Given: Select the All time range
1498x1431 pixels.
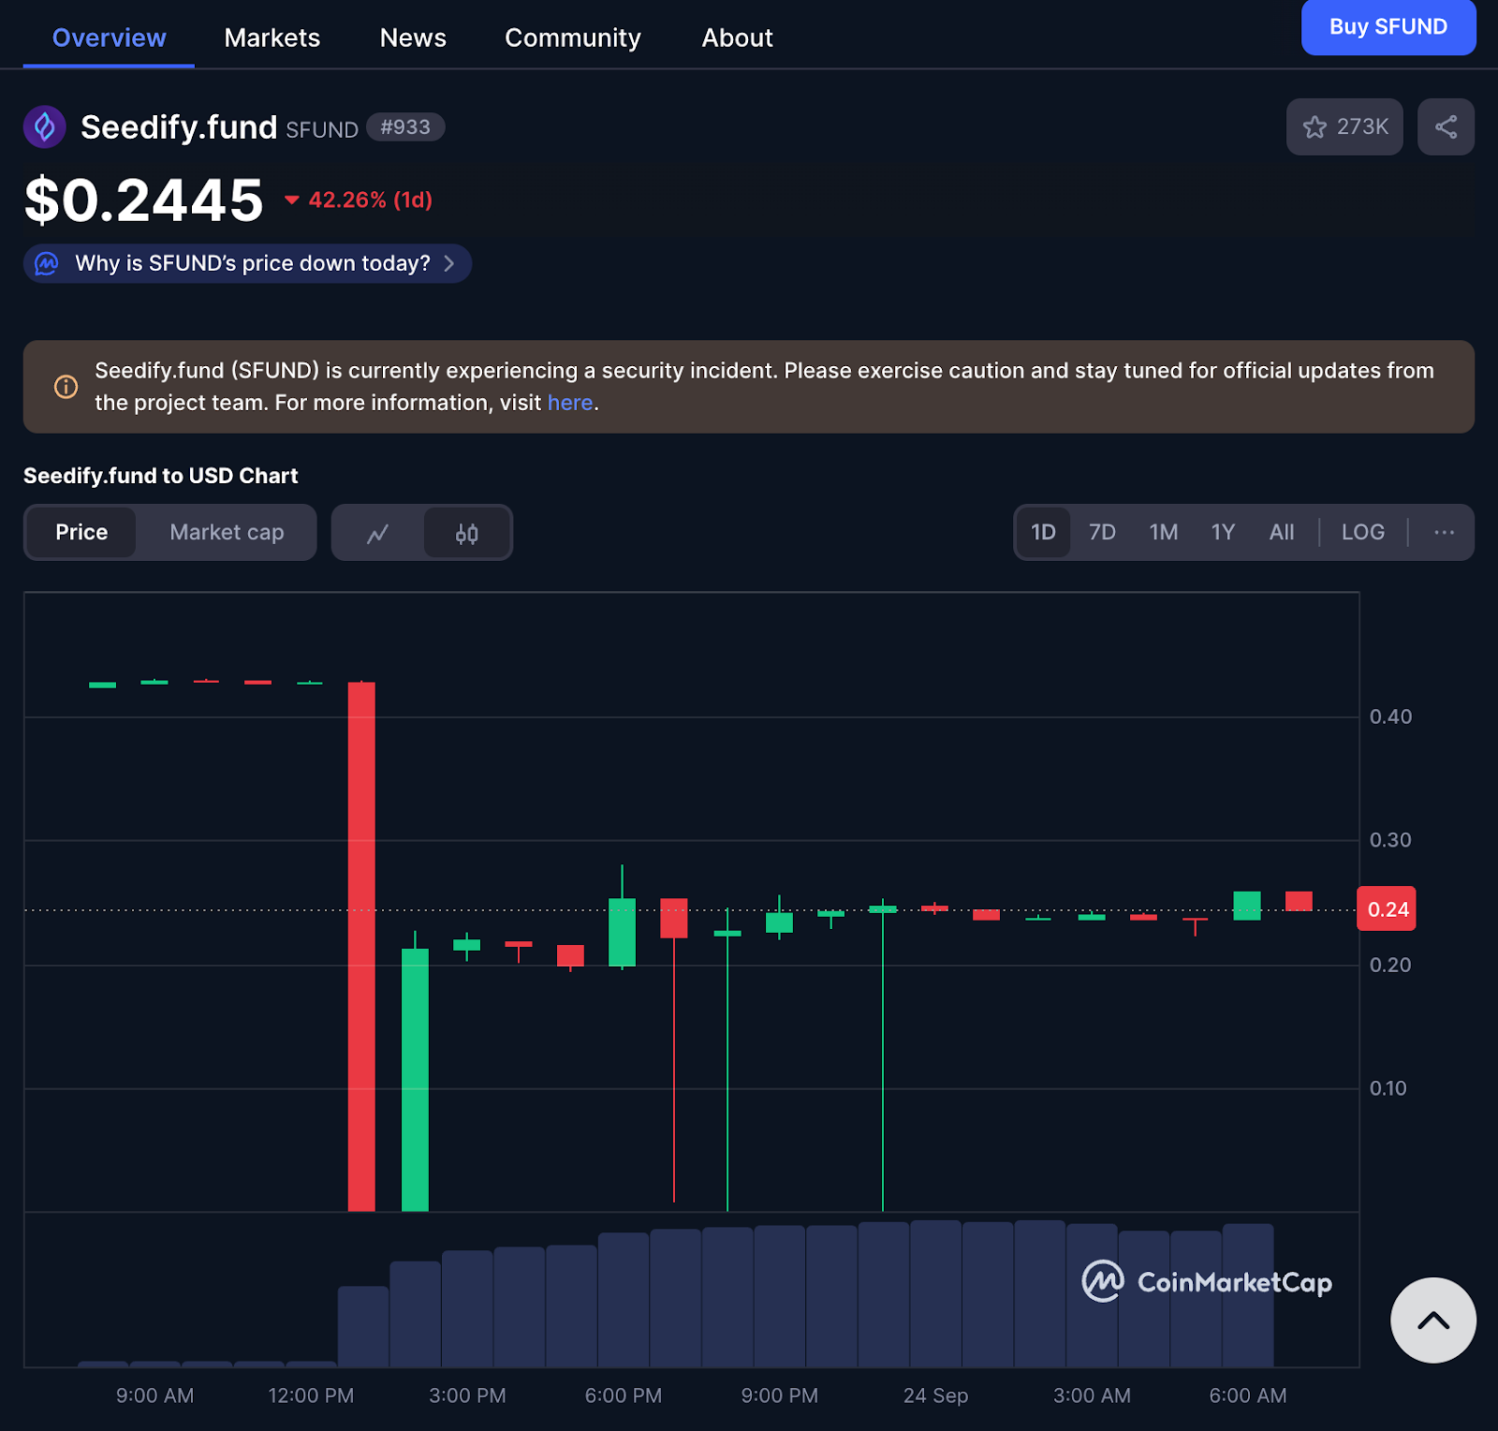Looking at the screenshot, I should tap(1281, 532).
